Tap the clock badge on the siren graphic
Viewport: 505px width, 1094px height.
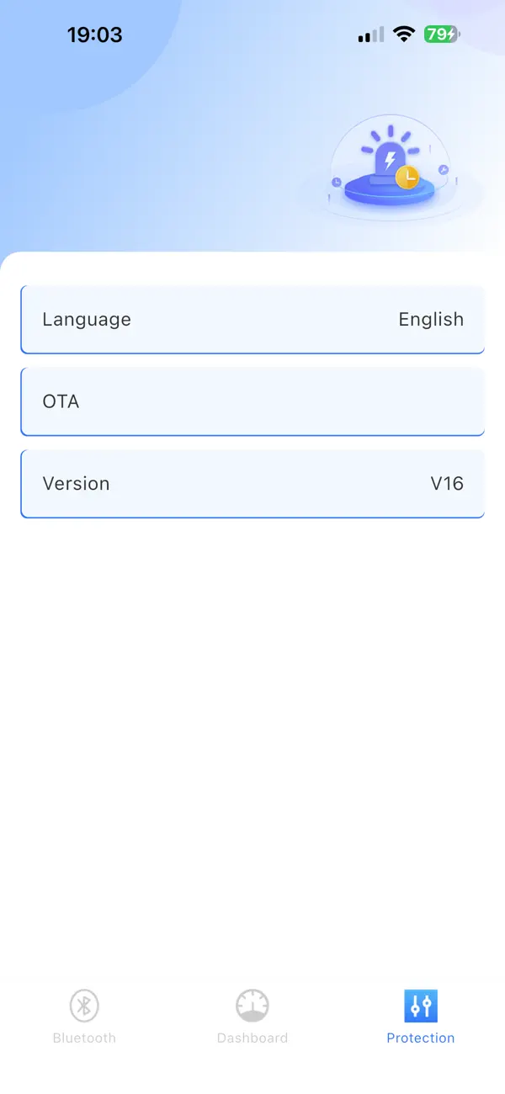(407, 179)
